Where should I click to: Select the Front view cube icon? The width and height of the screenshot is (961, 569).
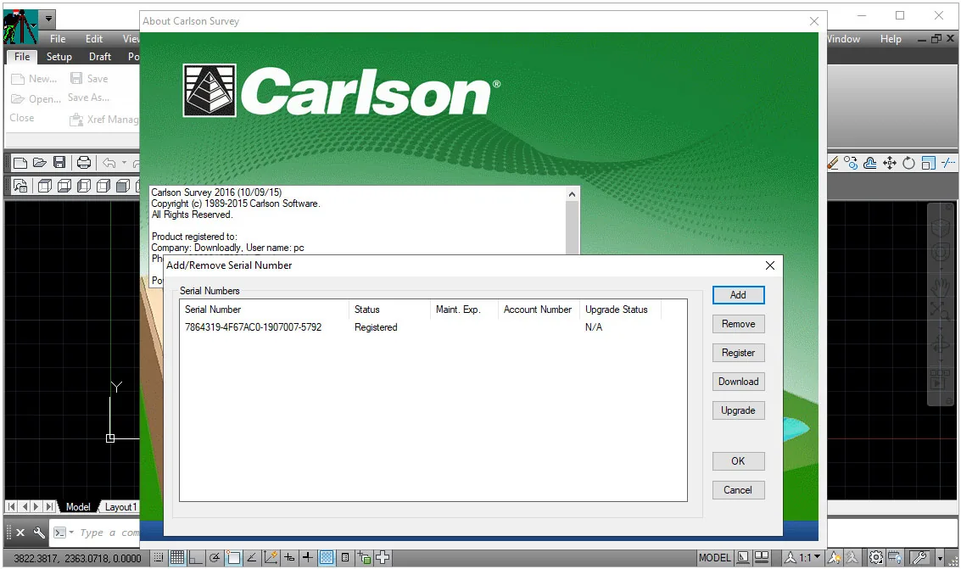123,186
